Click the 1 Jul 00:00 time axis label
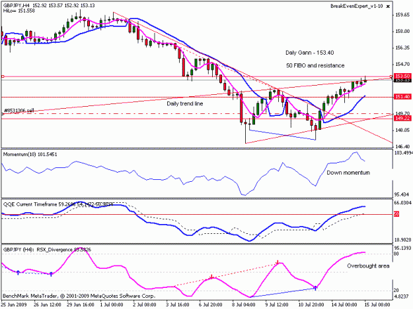Viewport: 413px width, 309px height. (112, 305)
